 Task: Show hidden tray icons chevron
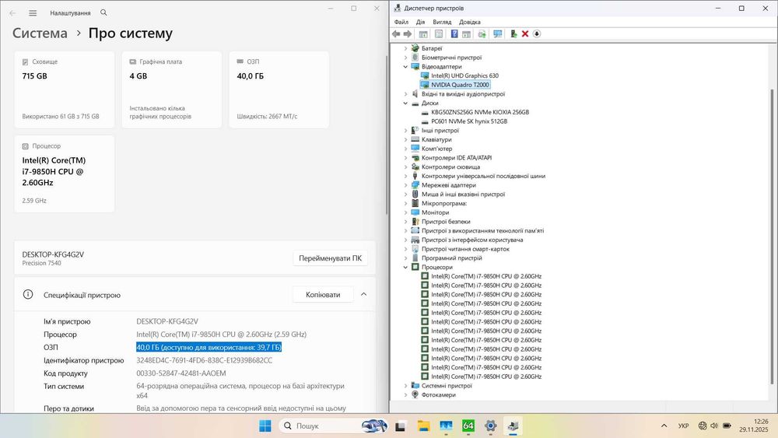[664, 426]
